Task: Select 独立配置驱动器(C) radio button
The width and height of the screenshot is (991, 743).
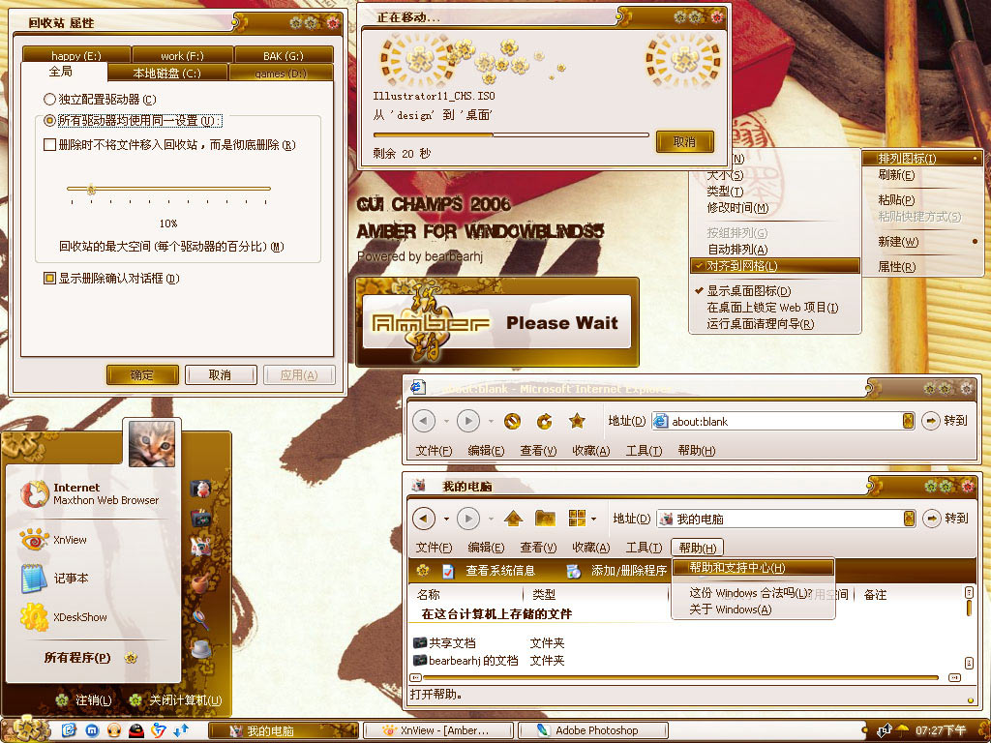Action: tap(100, 100)
